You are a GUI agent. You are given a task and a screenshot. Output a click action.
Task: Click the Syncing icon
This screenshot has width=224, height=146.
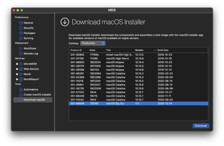(21, 38)
